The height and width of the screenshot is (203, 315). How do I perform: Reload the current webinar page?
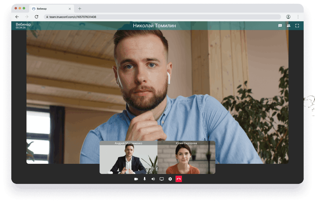(x=36, y=17)
